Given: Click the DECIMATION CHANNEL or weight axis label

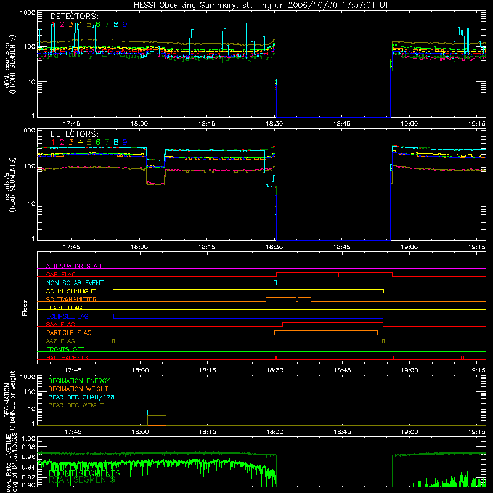Looking at the screenshot, I should (x=9, y=400).
